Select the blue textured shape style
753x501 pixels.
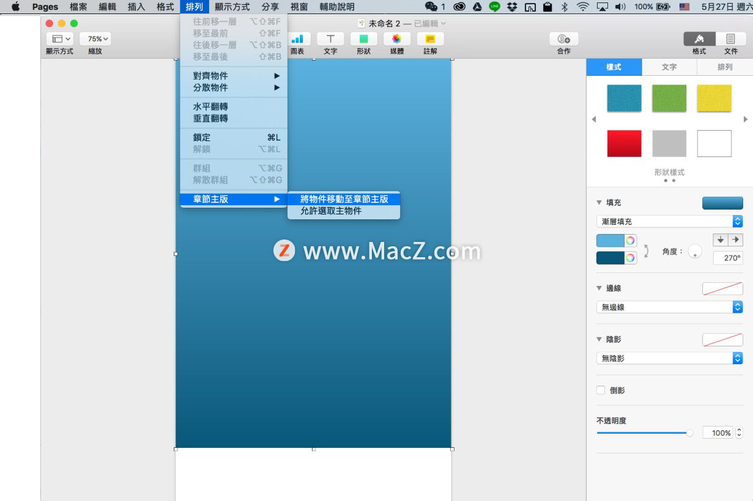[x=624, y=98]
